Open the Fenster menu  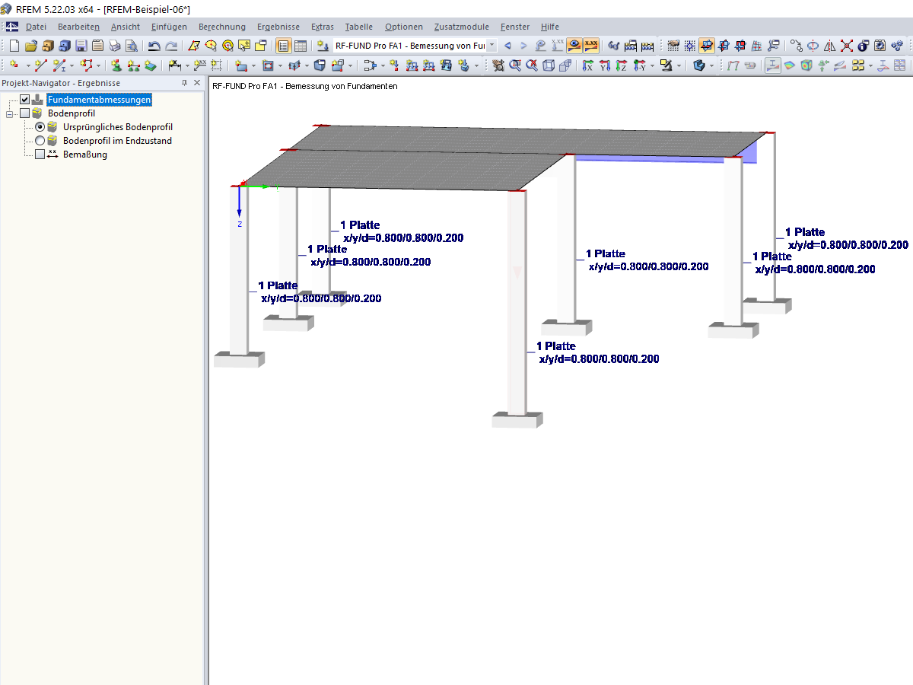pos(515,27)
